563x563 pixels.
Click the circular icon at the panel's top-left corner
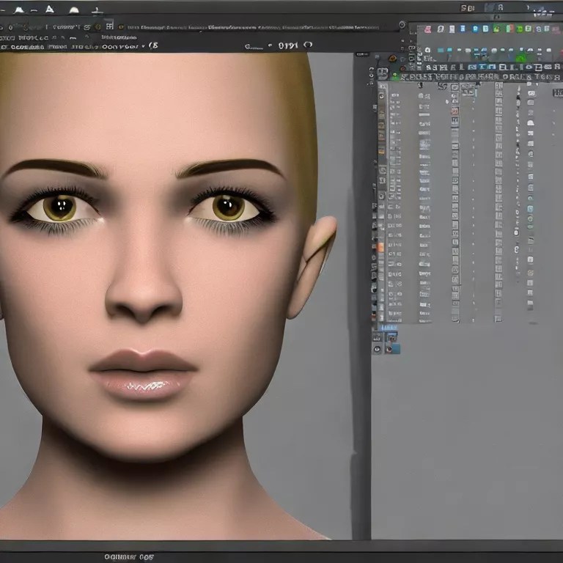[402, 25]
